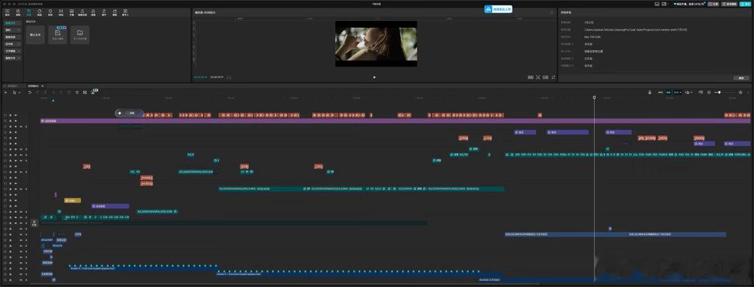This screenshot has width=754, height=287.
Task: Click the video frame in the preview
Action: click(x=376, y=44)
